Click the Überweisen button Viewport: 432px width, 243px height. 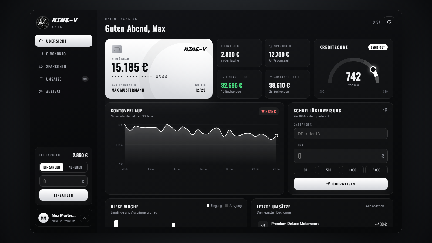[340, 184]
